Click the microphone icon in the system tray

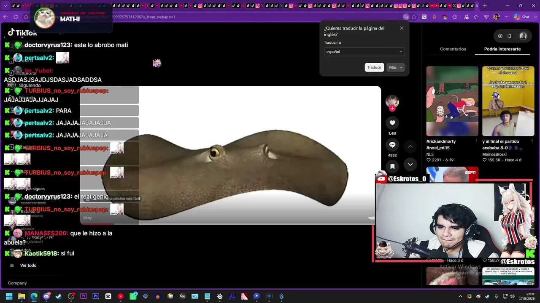496,296
